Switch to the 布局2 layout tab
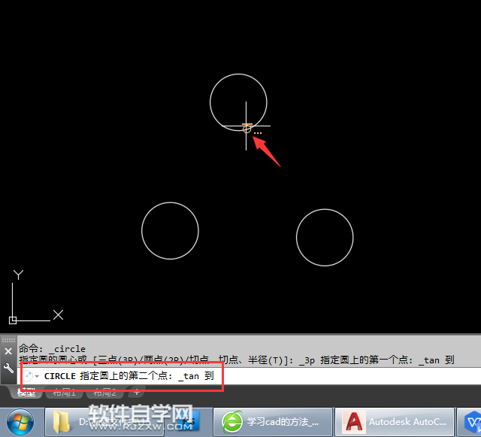 pos(104,392)
